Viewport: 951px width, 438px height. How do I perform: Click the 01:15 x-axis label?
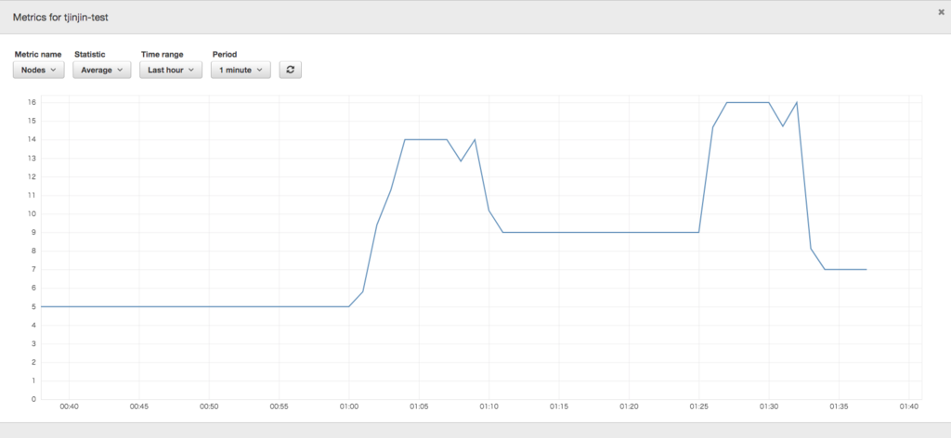pos(559,407)
